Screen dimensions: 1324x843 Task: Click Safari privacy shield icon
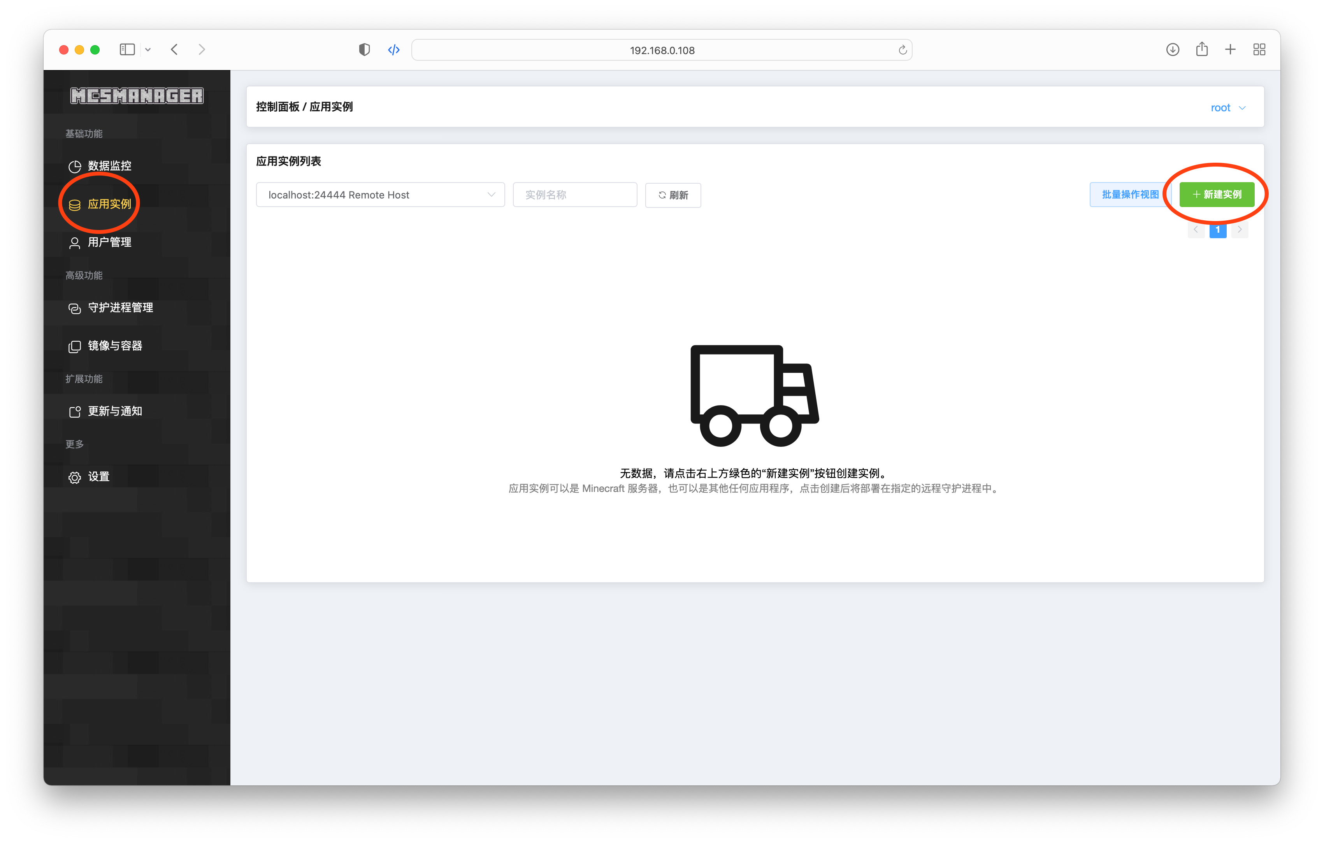tap(364, 50)
